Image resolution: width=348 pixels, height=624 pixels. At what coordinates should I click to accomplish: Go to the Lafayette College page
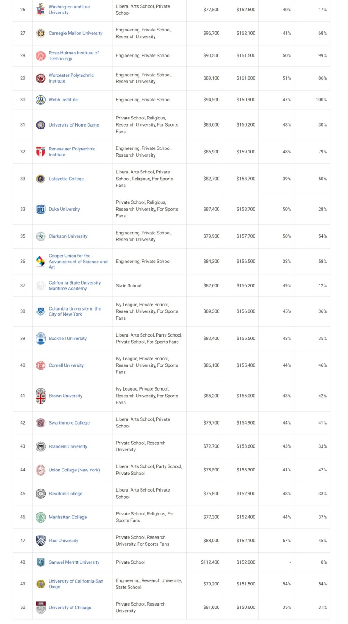point(66,179)
